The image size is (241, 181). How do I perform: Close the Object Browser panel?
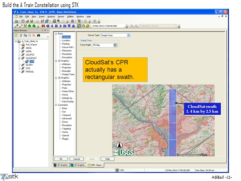click(x=48, y=30)
